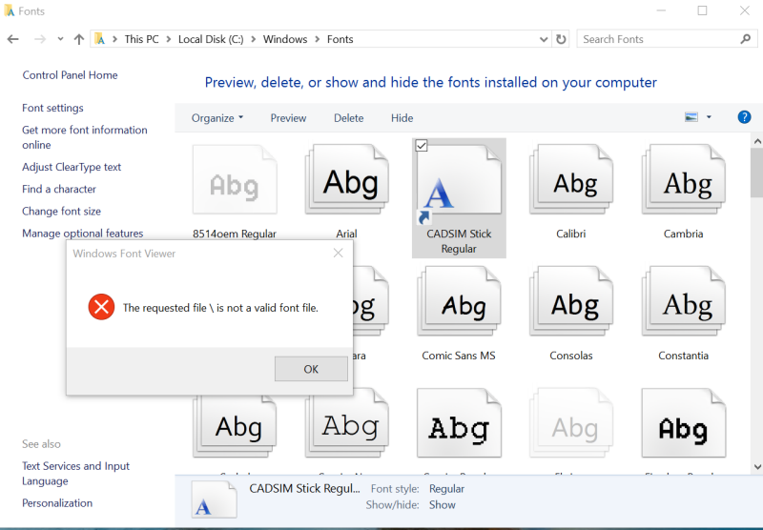
Task: Click the Regular font style value
Action: [x=446, y=489]
